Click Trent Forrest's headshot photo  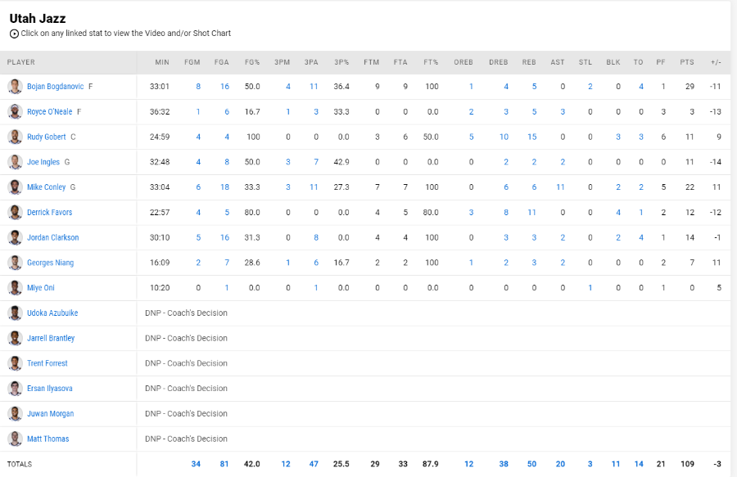(15, 363)
